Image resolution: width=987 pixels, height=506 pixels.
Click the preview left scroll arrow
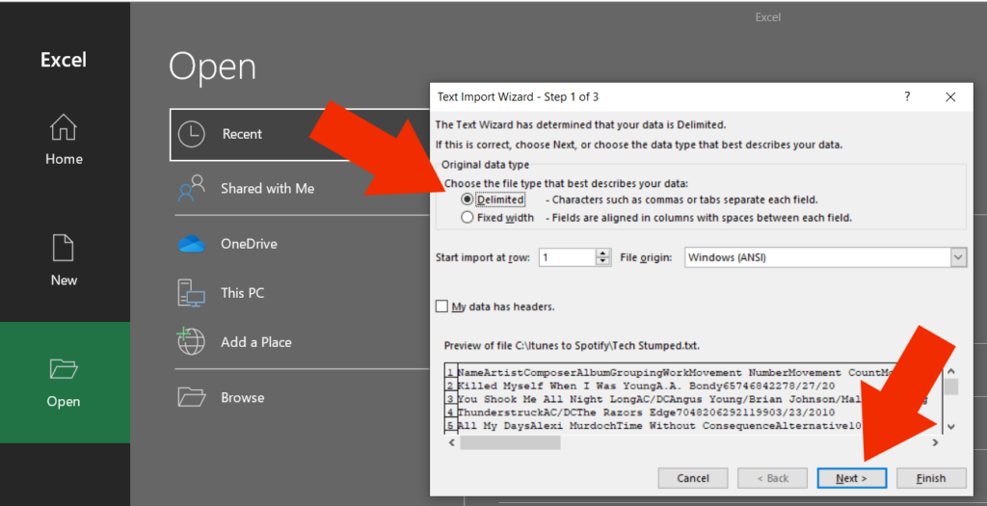click(x=452, y=443)
